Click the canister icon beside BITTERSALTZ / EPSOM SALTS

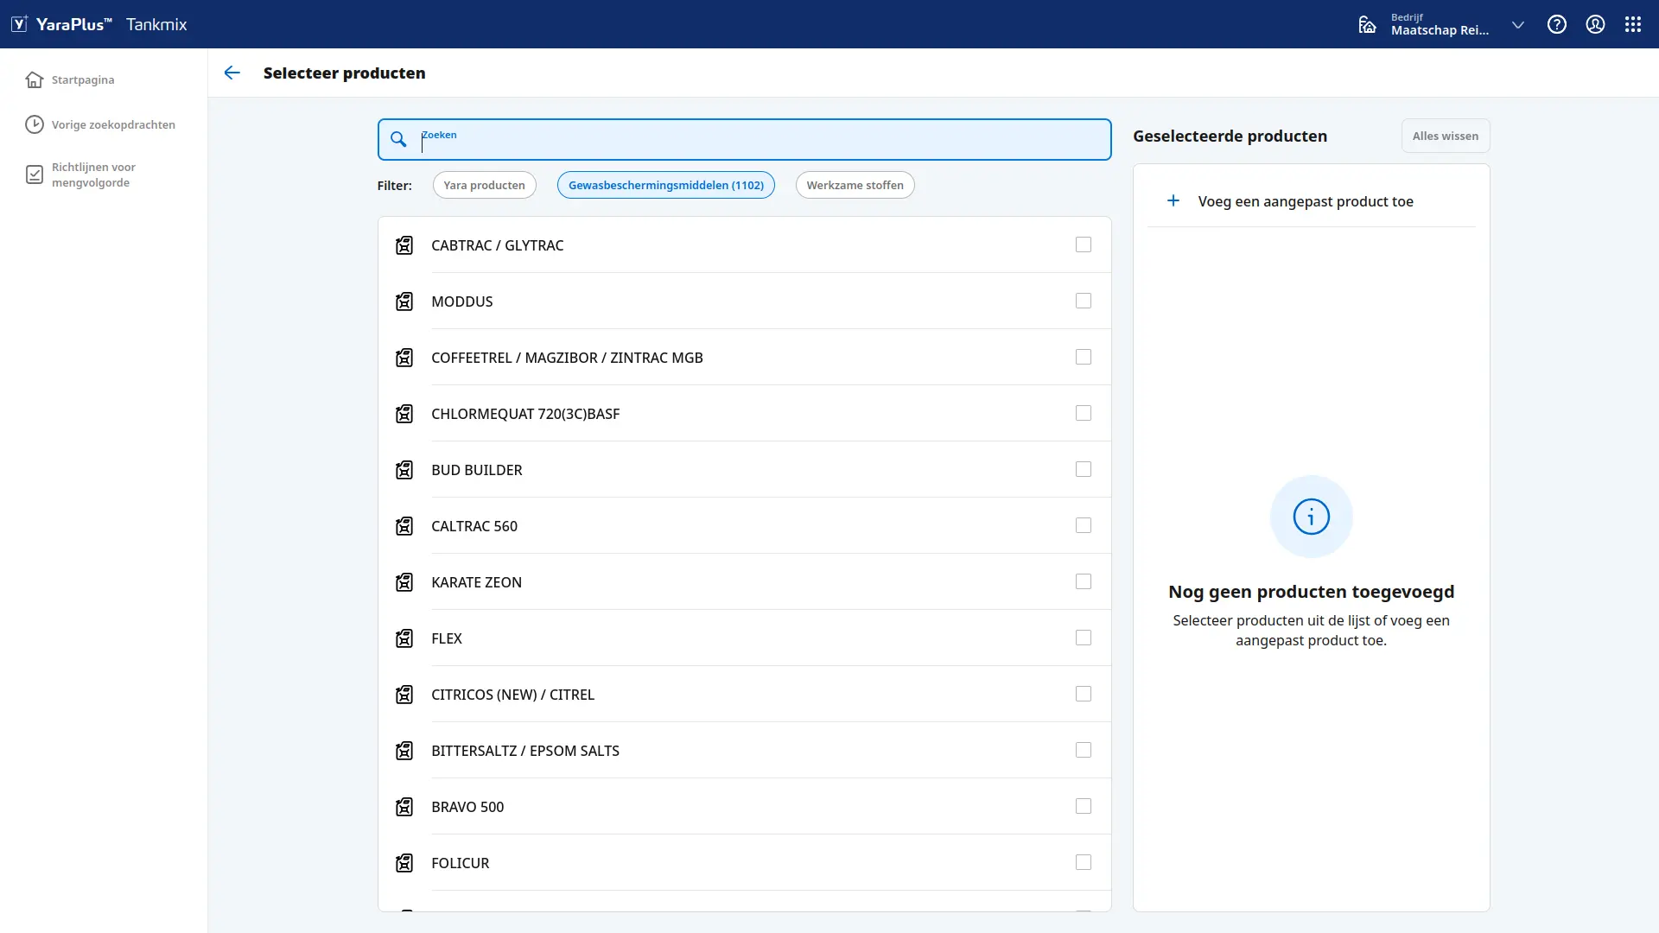(404, 751)
